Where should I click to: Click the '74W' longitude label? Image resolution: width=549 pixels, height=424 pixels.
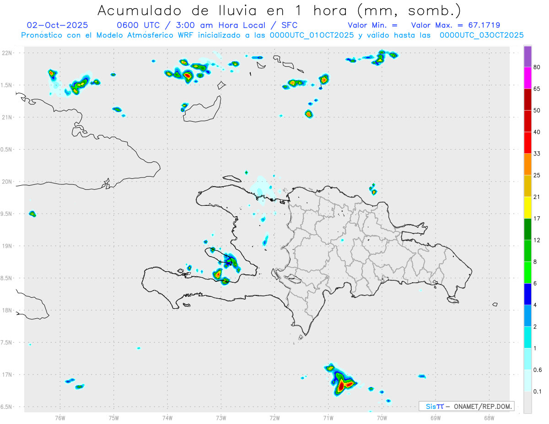[x=167, y=418]
